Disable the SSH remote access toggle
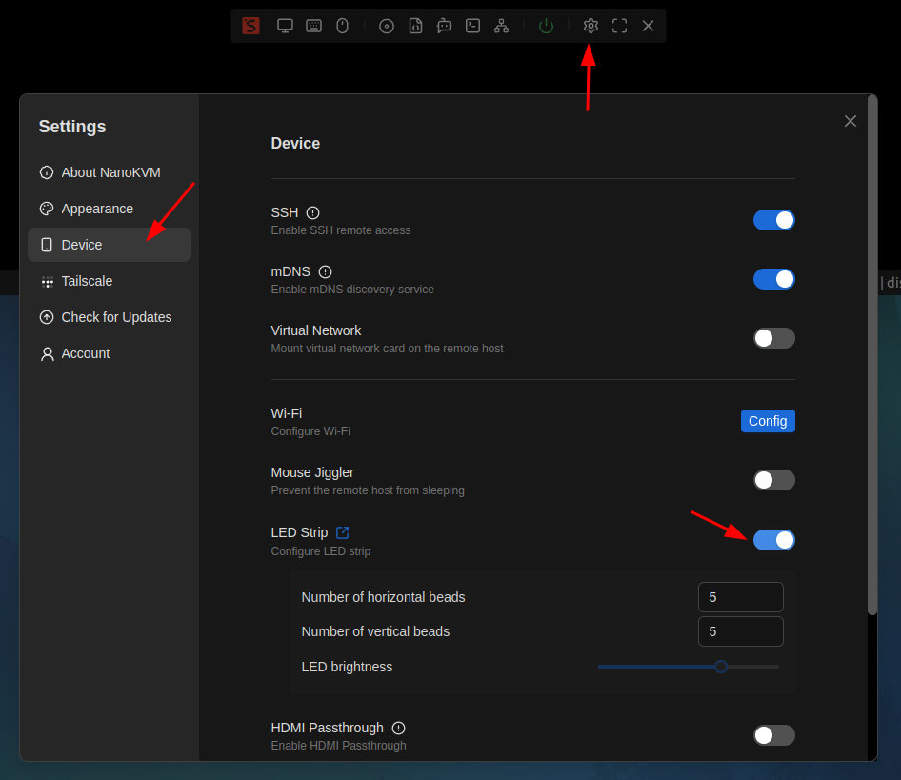Screen dimensions: 901x780 coord(773,220)
